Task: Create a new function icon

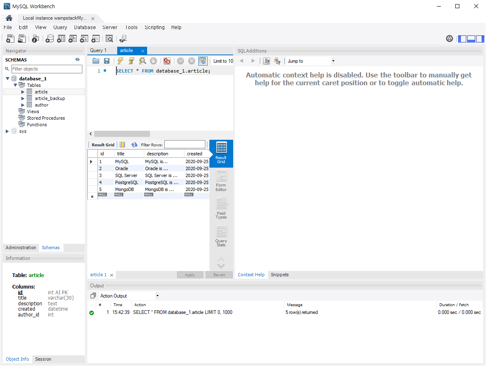Action: 95,39
